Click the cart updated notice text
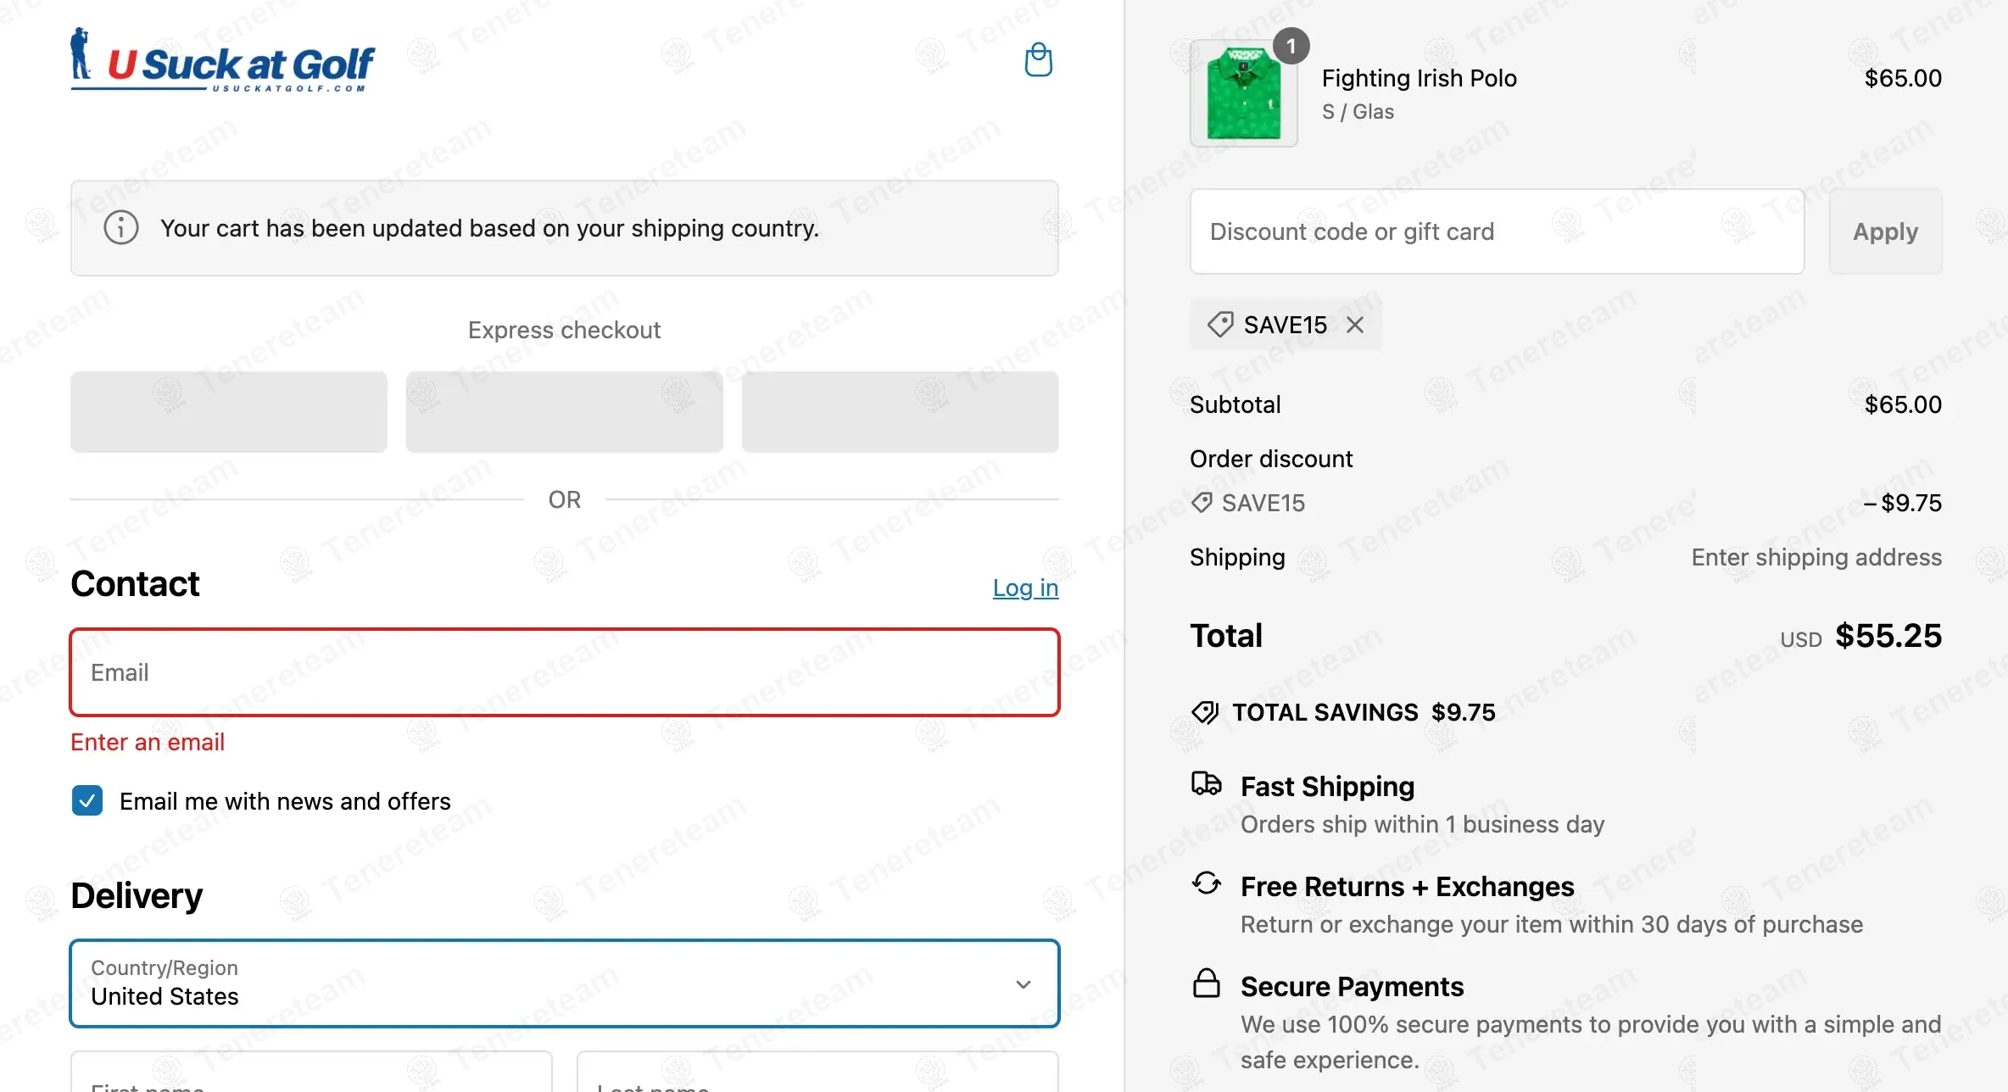The image size is (2008, 1092). 489,228
